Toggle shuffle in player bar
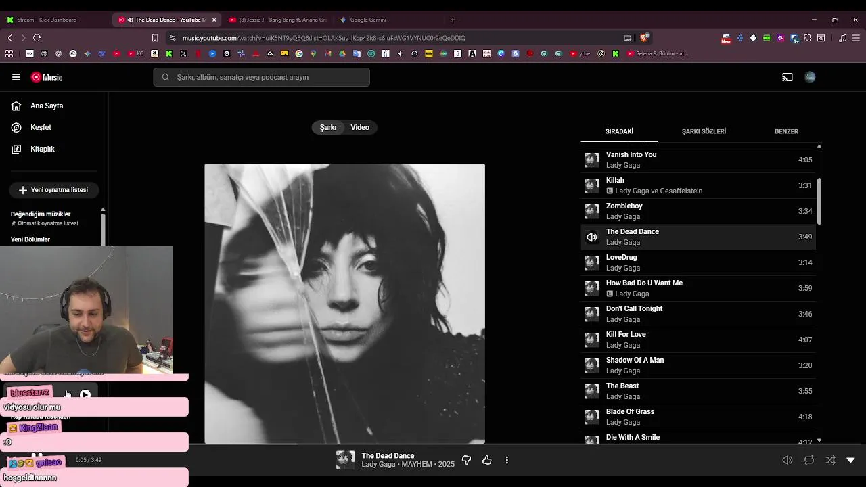The image size is (866, 487). (830, 460)
